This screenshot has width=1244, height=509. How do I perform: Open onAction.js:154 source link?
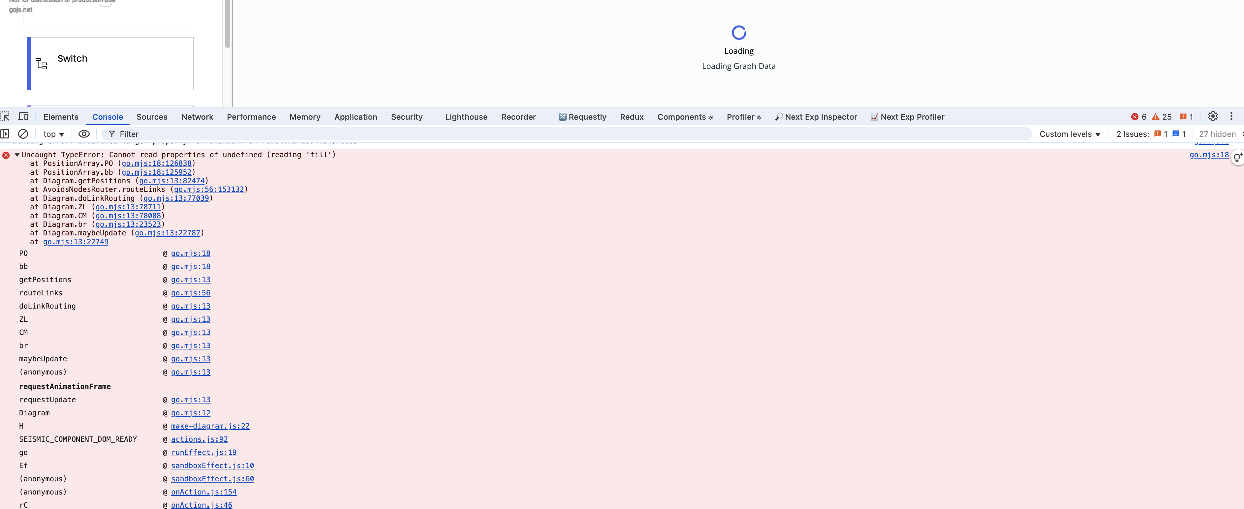204,492
